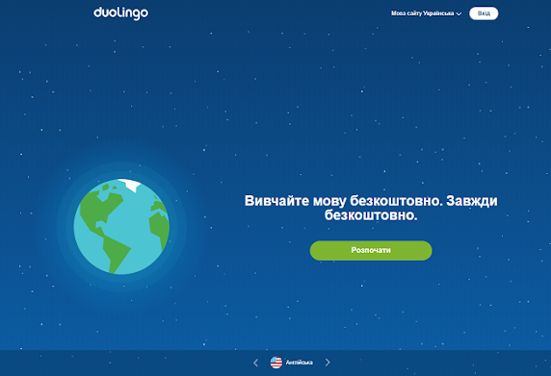This screenshot has height=376, width=551.
Task: Go to next language with right arrow
Action: (x=328, y=363)
